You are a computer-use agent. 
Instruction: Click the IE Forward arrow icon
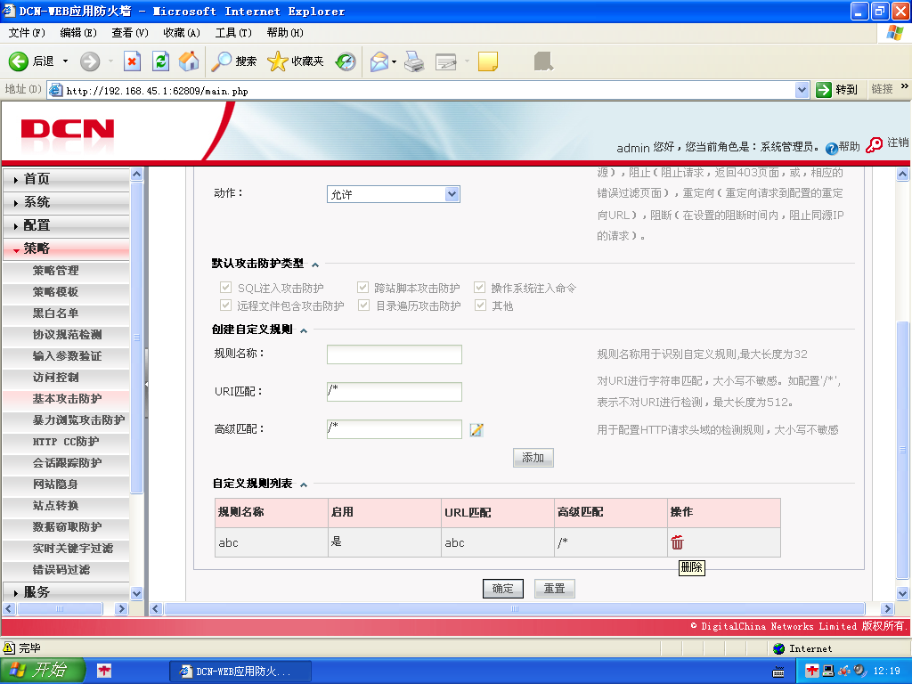coord(90,61)
